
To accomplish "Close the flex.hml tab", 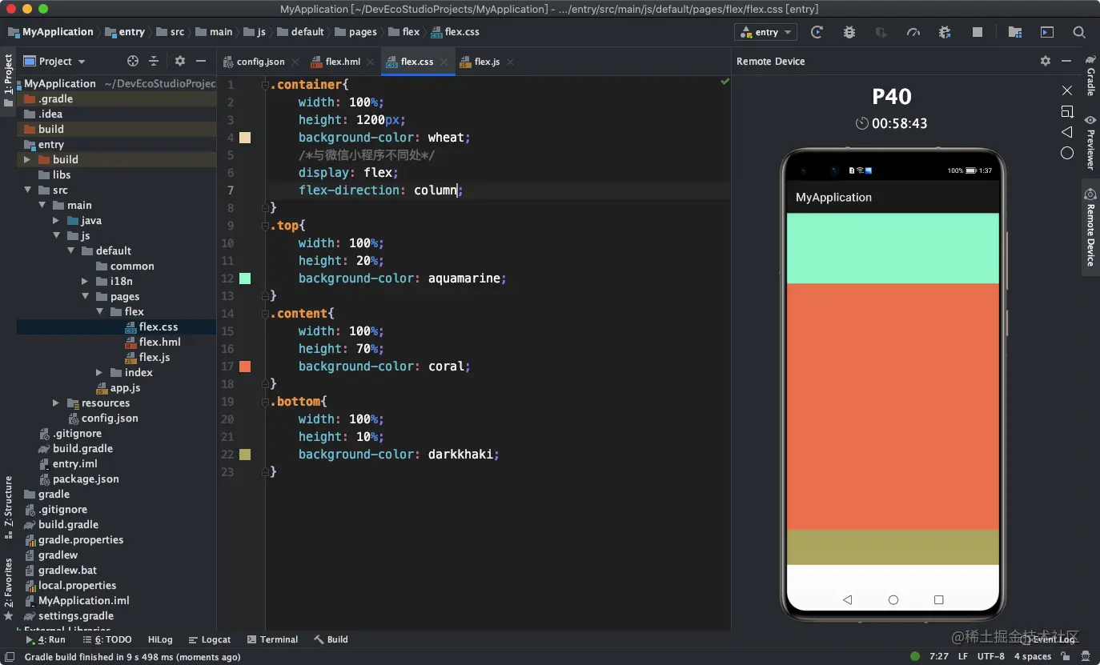I will (x=371, y=62).
